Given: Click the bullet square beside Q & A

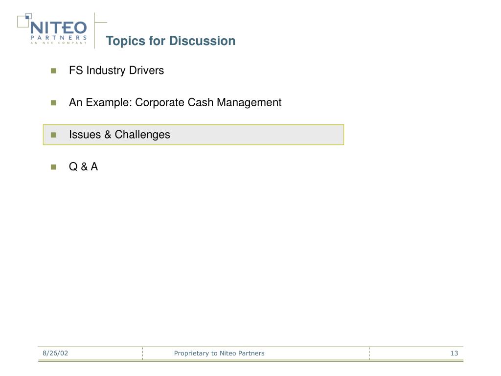Looking at the screenshot, I should tap(53, 167).
